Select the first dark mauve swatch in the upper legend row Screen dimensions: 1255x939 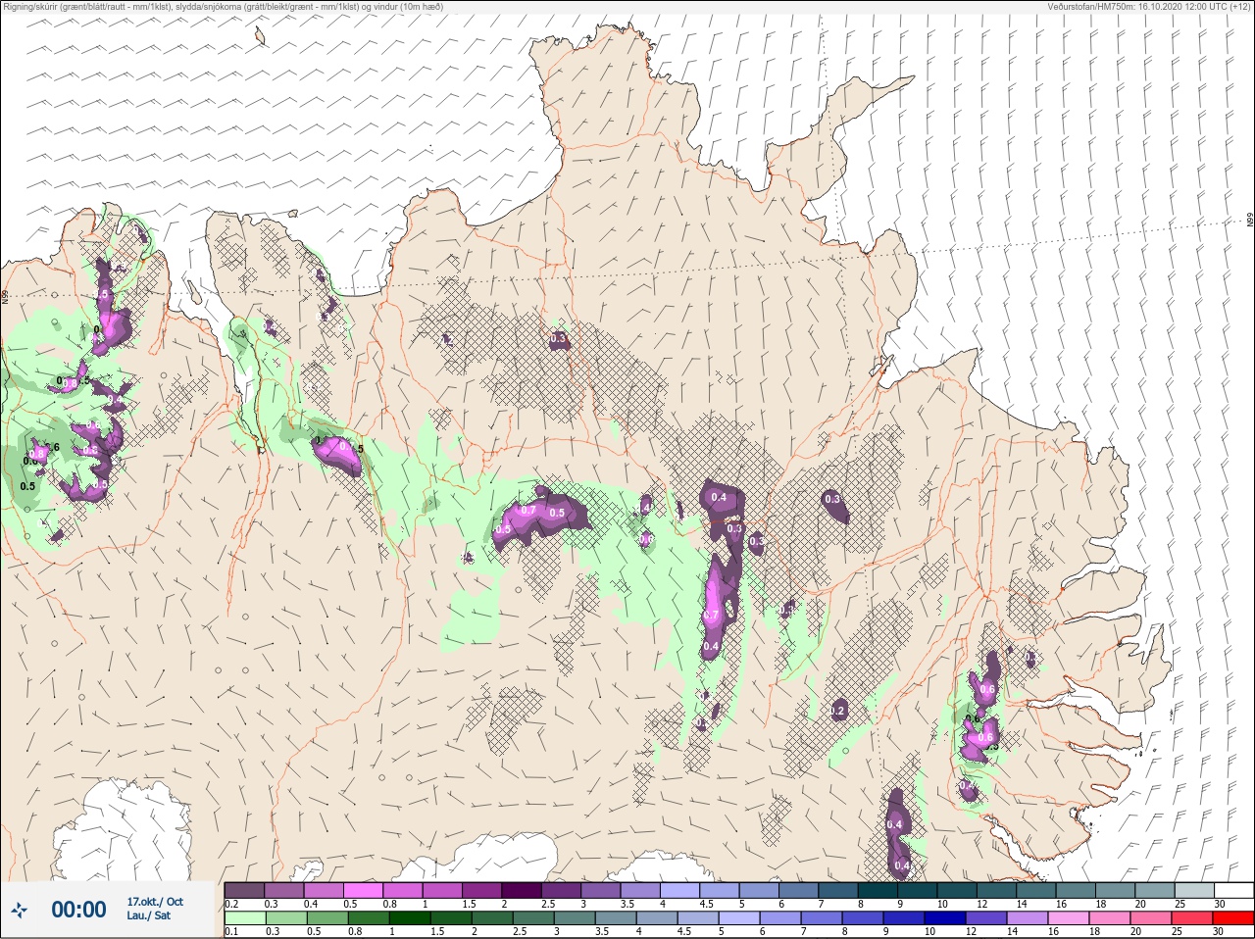click(x=244, y=890)
